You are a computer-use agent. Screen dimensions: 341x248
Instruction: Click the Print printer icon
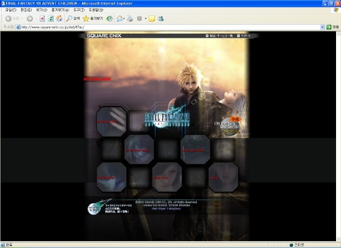[130, 19]
